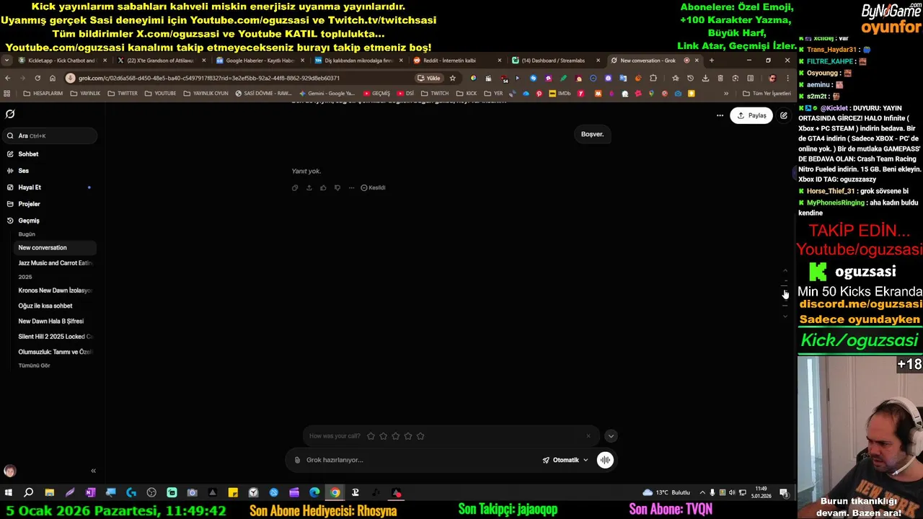The height and width of the screenshot is (519, 923).
Task: Collapse the sidebar with double chevron icon
Action: pos(93,471)
